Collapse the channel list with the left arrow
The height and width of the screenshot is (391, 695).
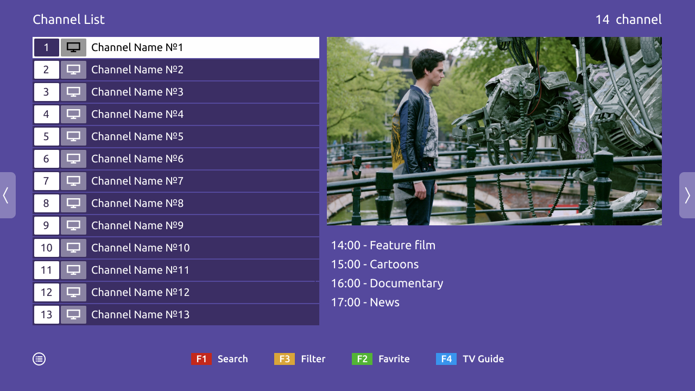coord(5,195)
